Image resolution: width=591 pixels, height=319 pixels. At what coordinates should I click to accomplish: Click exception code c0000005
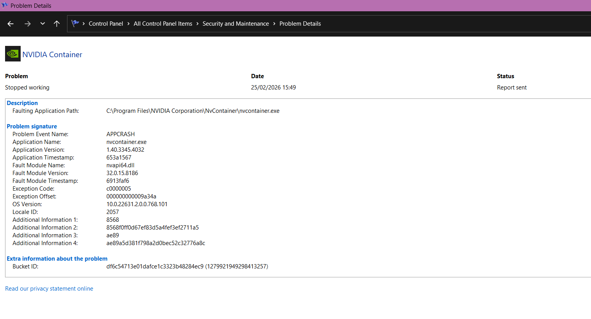coord(119,189)
